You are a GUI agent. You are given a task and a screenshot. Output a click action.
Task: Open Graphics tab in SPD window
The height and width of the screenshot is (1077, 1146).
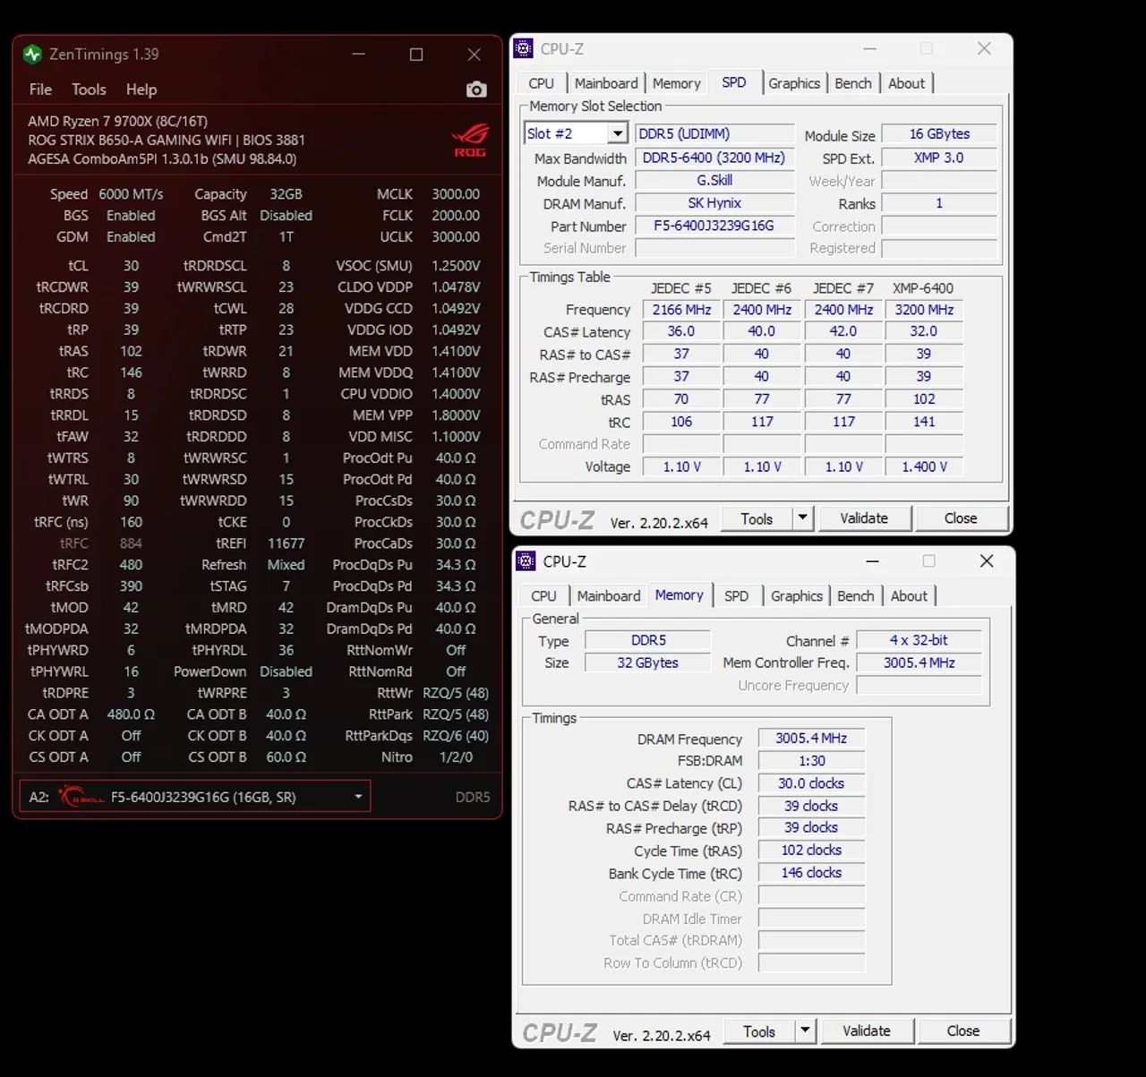tap(794, 83)
